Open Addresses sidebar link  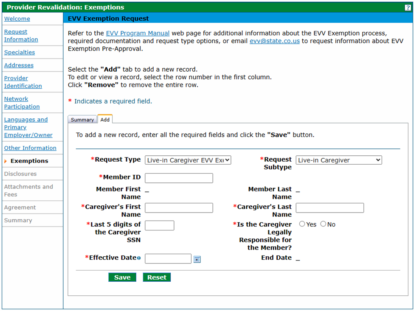pos(19,65)
